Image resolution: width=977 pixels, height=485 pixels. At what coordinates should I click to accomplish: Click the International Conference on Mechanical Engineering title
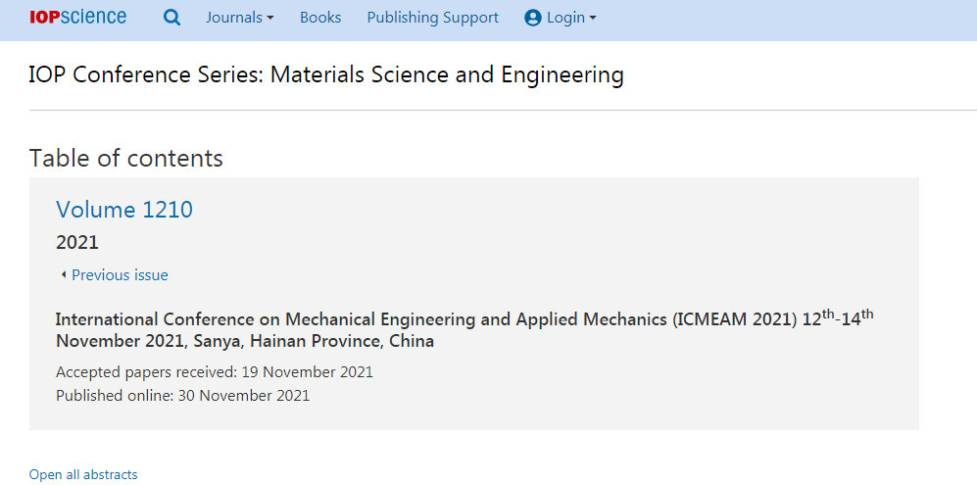tap(464, 330)
